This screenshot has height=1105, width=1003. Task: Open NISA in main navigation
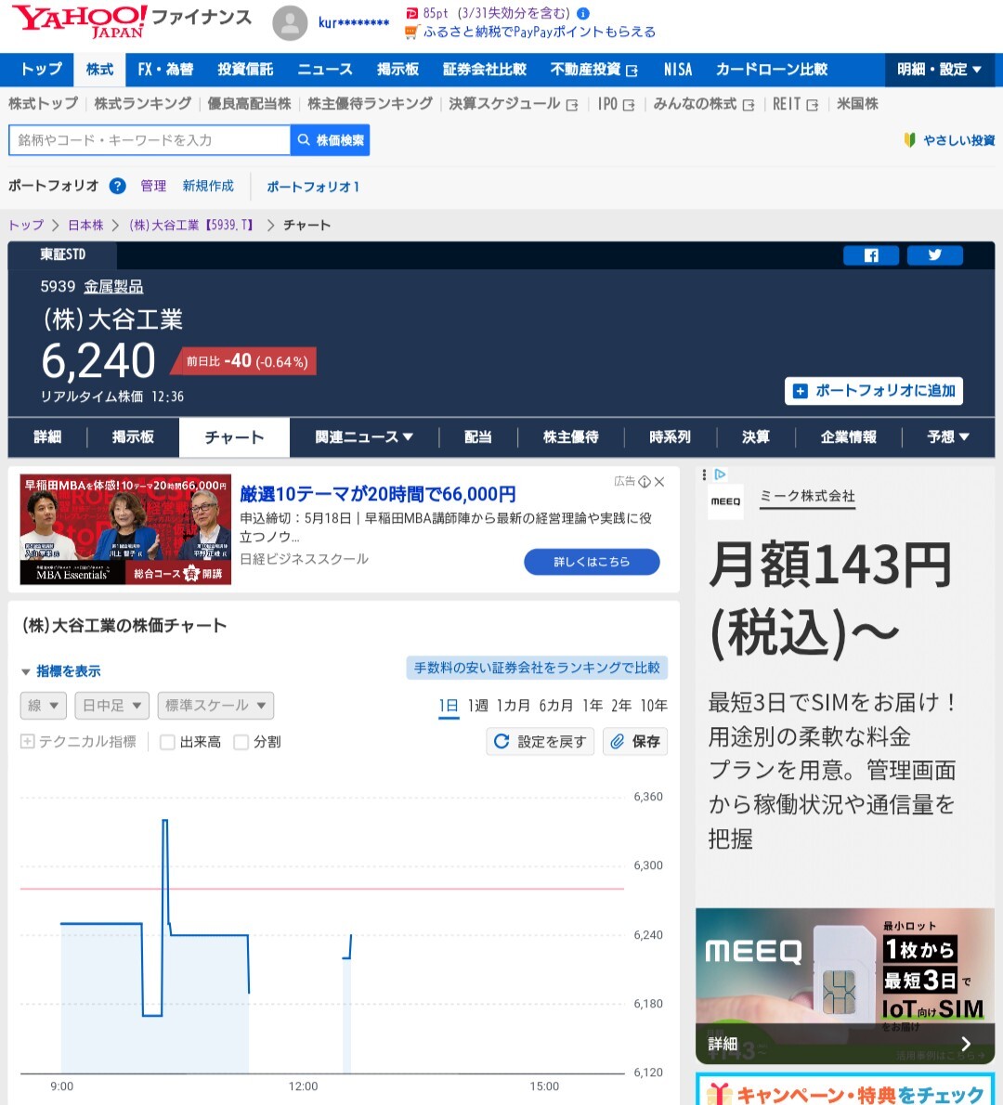point(678,69)
